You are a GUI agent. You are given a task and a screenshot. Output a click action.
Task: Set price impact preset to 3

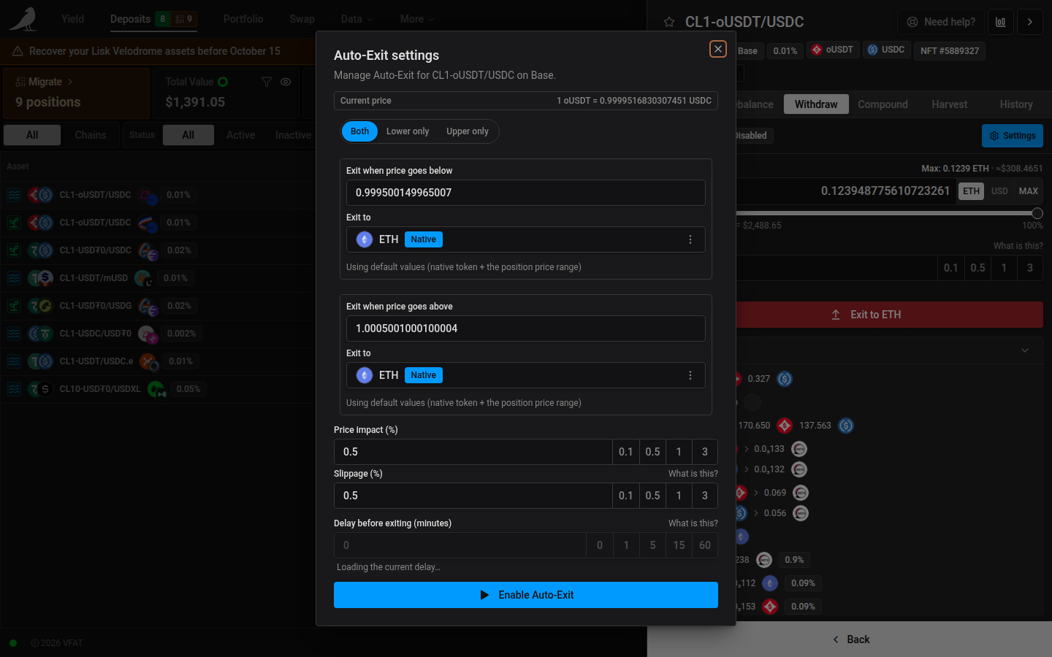pyautogui.click(x=705, y=452)
